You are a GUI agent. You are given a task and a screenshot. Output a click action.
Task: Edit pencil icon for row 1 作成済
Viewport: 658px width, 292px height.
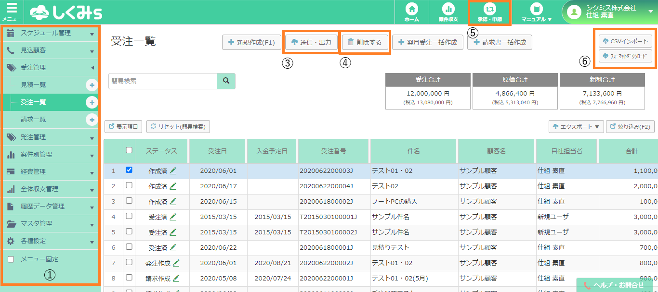[x=173, y=170]
